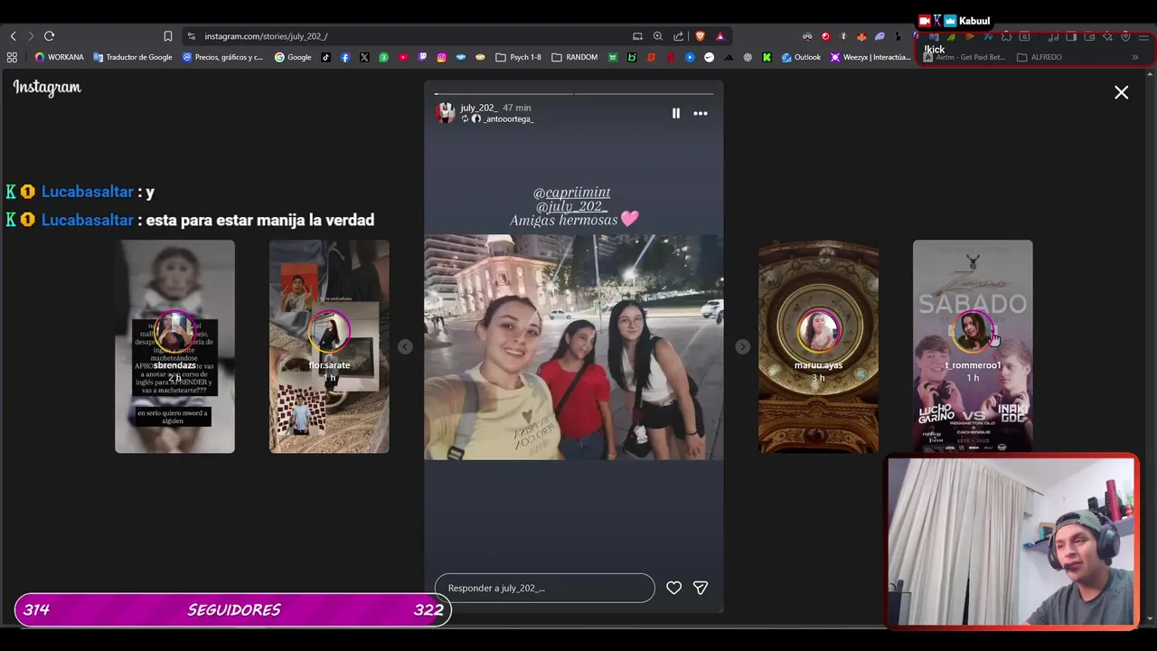Viewport: 1157px width, 651px height.
Task: Go back using the browser back arrow
Action: tap(13, 36)
